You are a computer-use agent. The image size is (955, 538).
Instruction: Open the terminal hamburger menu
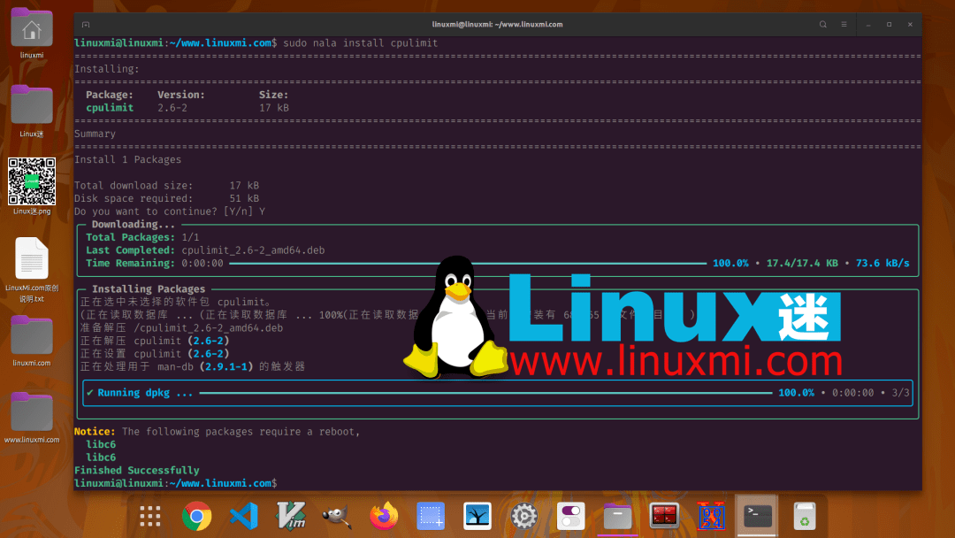point(842,24)
